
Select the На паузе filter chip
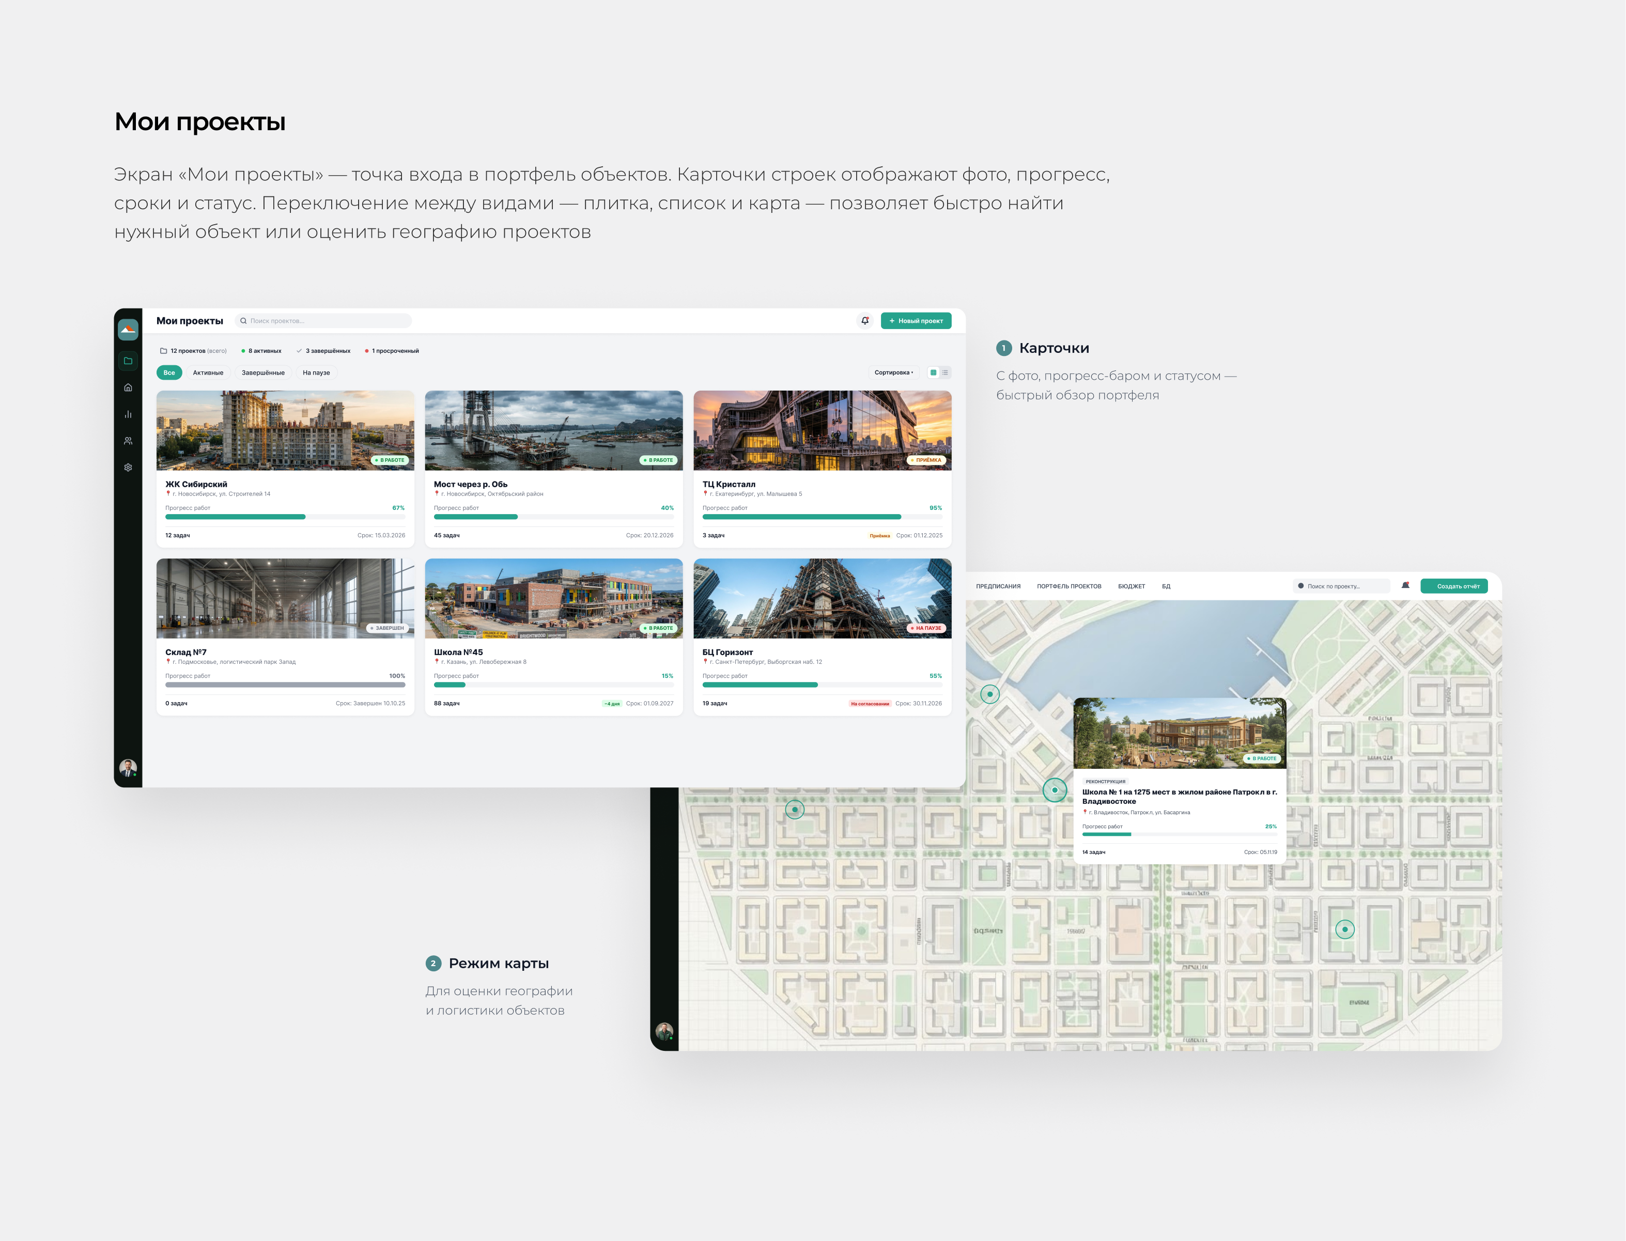(316, 373)
